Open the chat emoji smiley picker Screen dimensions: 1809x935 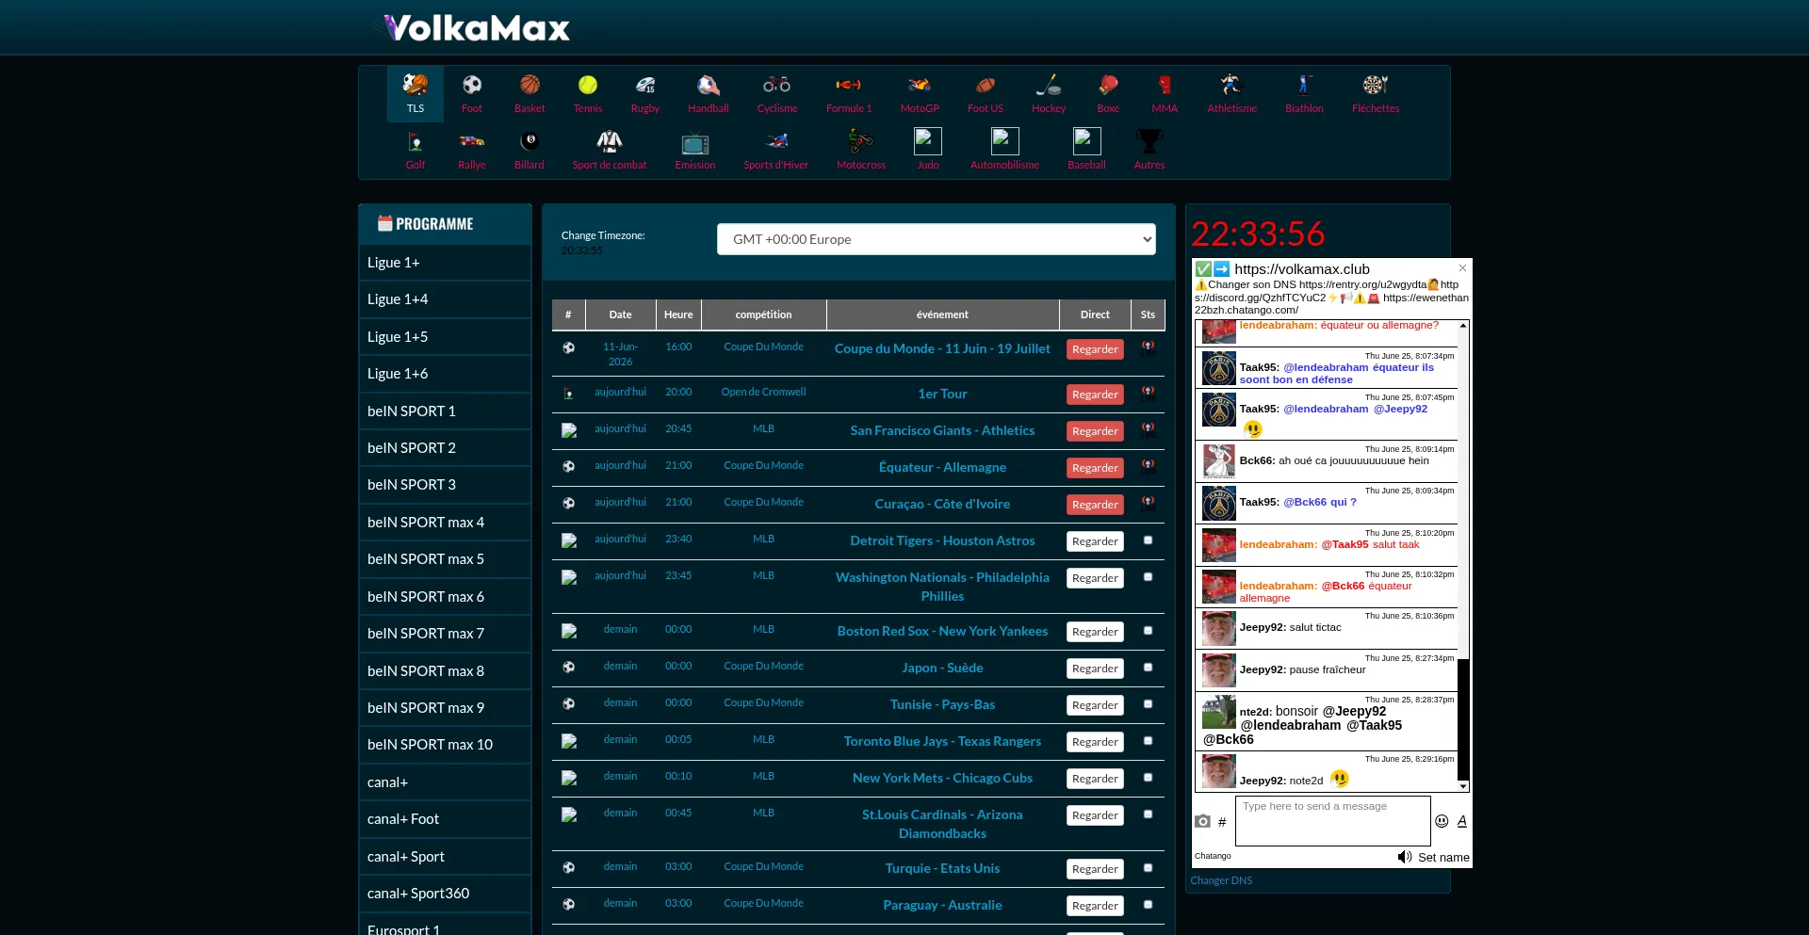[1442, 821]
